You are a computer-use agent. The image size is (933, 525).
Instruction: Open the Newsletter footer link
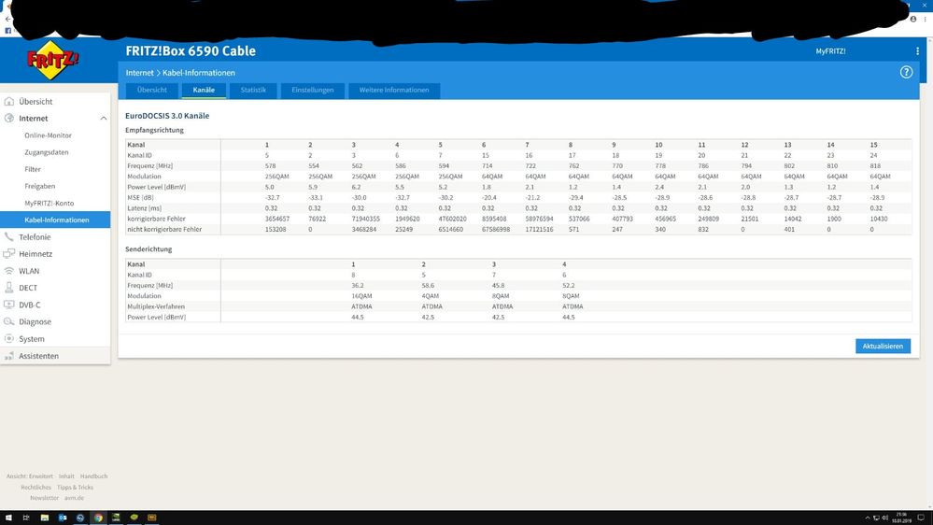(45, 498)
